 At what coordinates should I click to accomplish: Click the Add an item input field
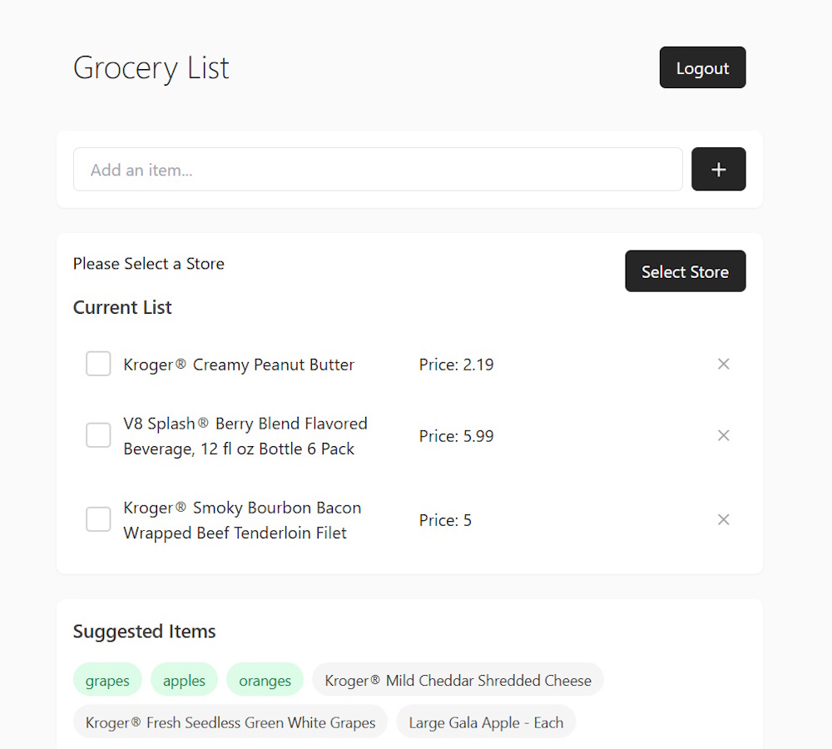click(x=378, y=169)
